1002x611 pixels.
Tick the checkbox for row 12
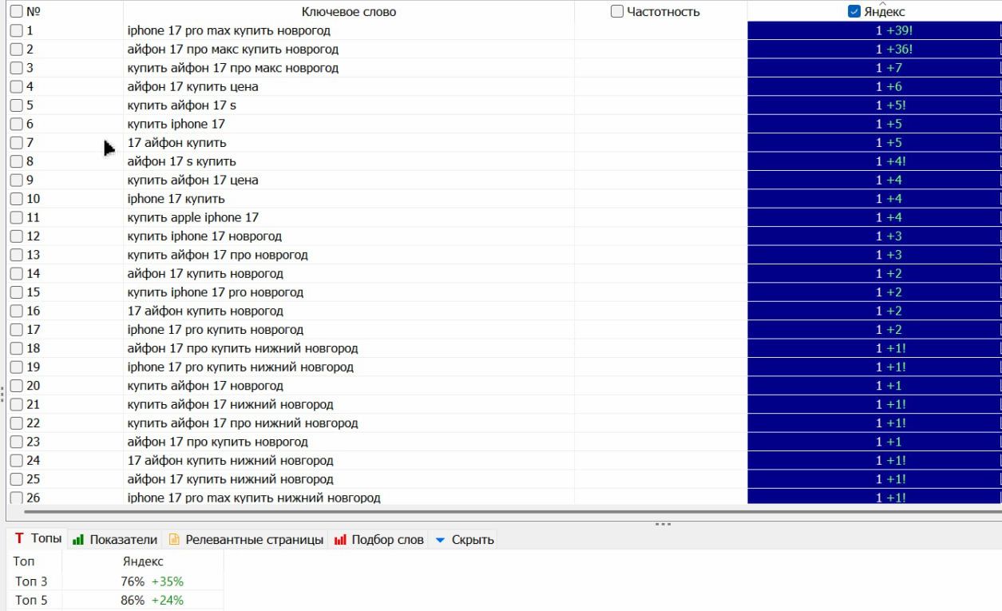[16, 236]
